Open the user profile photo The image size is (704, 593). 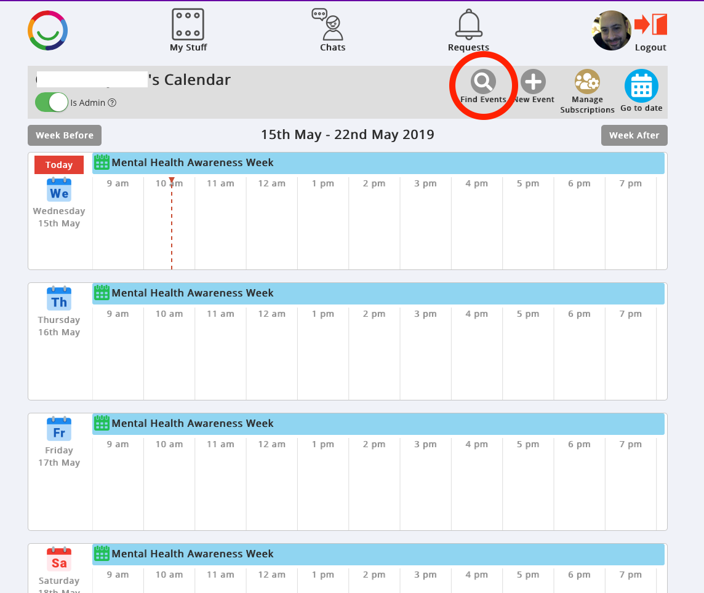click(x=612, y=31)
